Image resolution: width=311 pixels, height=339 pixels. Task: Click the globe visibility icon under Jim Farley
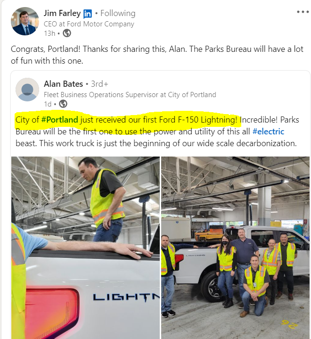(67, 33)
